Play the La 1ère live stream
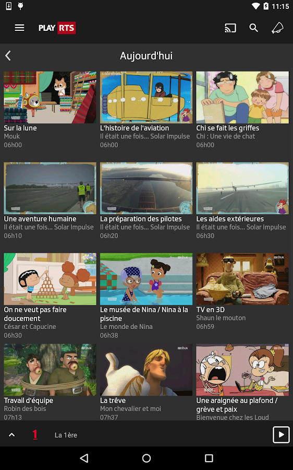293x470 pixels. click(281, 434)
